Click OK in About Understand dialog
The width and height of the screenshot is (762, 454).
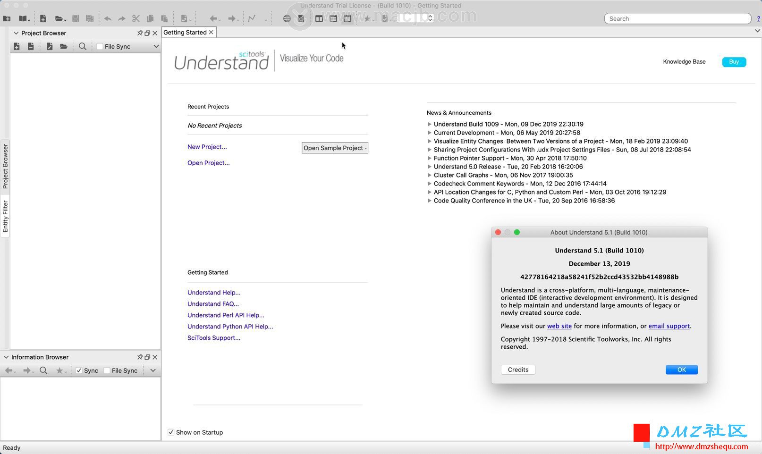682,370
